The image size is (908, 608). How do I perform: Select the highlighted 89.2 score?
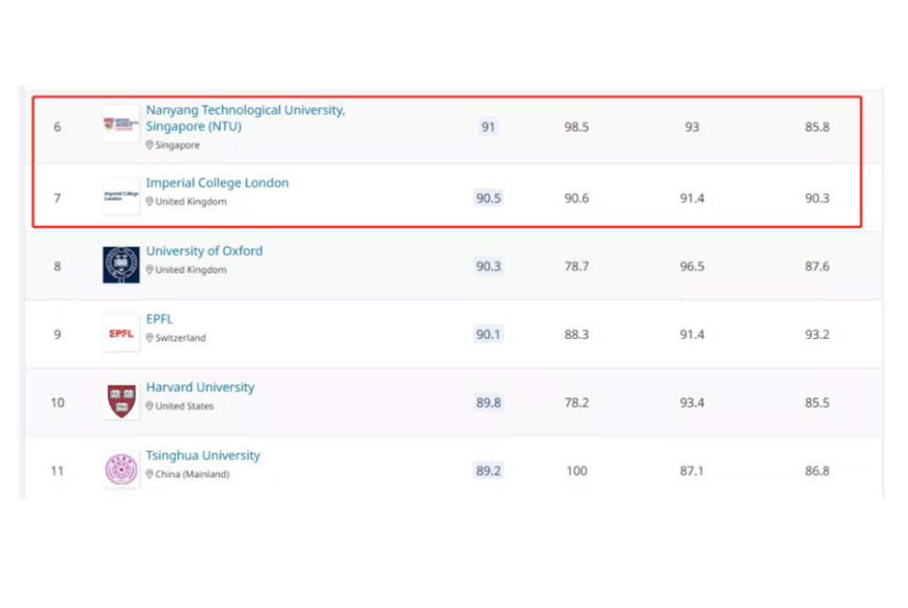[x=488, y=471]
